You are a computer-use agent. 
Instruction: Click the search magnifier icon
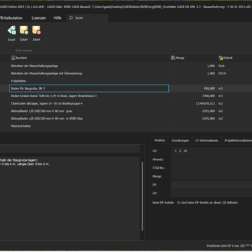(71, 18)
